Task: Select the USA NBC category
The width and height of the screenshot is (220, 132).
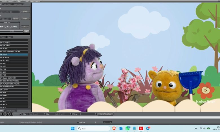Action: pyautogui.click(x=14, y=72)
